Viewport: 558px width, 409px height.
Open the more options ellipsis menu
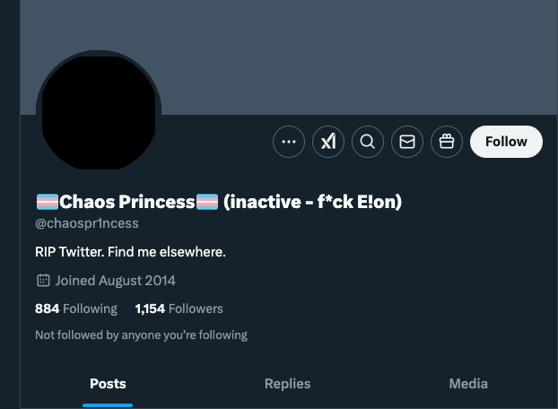pos(288,142)
